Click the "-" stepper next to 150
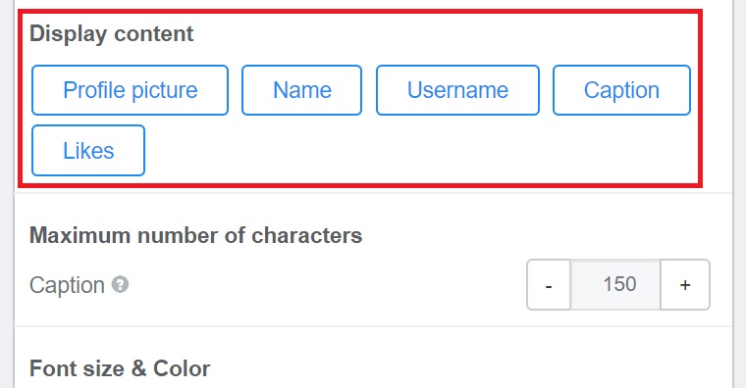 click(x=549, y=285)
